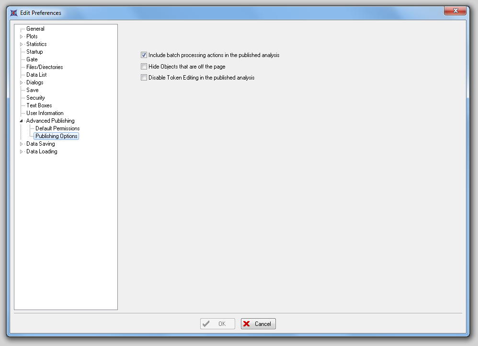Open Files/Directories preferences

pyautogui.click(x=45, y=67)
